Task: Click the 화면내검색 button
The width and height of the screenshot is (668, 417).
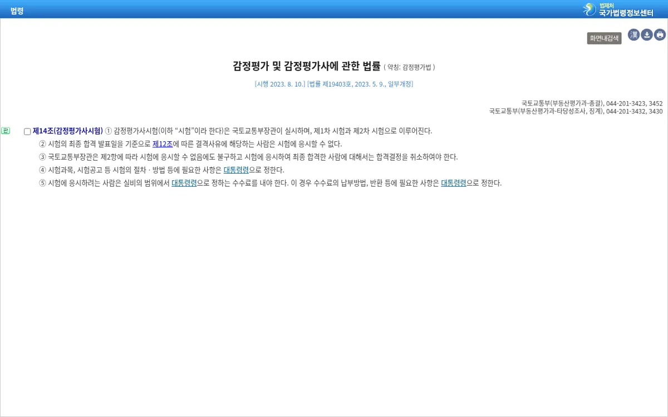Action: [604, 38]
